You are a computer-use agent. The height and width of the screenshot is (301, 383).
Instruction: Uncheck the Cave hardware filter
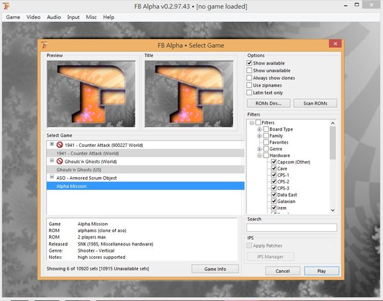[274, 169]
